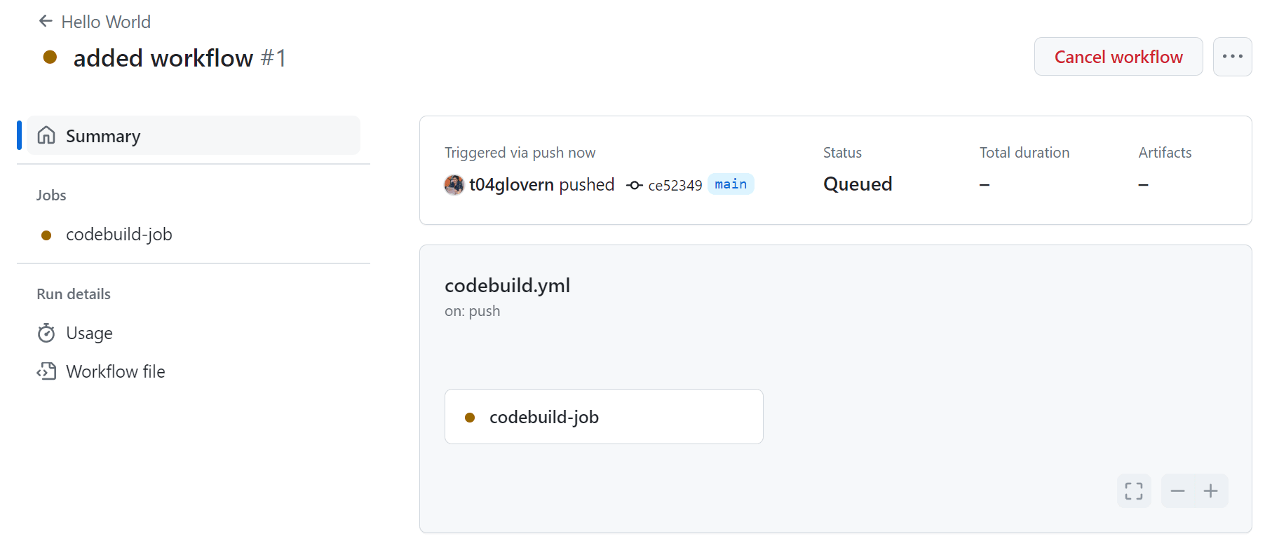
Task: Click the commit icon beside ce52349
Action: coord(634,186)
